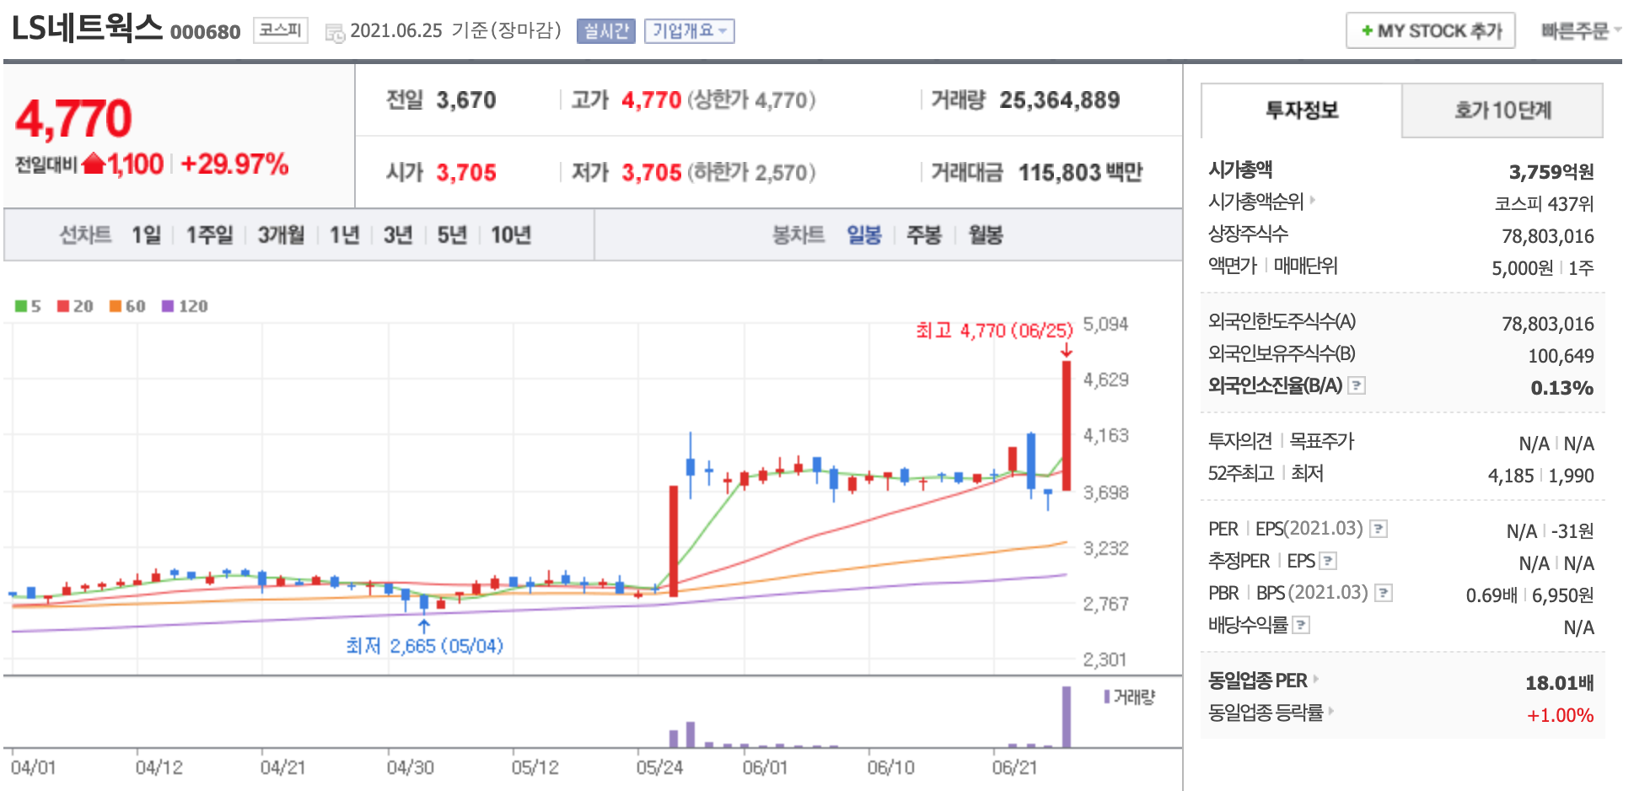Click the MY STOCK 추가 button
The image size is (1634, 791).
pyautogui.click(x=1431, y=31)
